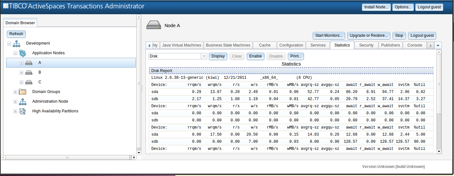Click Upgrade or Restore... button
454x176 pixels.
coord(369,36)
